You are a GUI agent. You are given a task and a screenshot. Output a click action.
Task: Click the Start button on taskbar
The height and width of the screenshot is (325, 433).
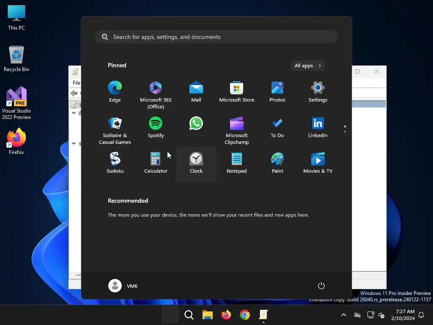[170, 315]
